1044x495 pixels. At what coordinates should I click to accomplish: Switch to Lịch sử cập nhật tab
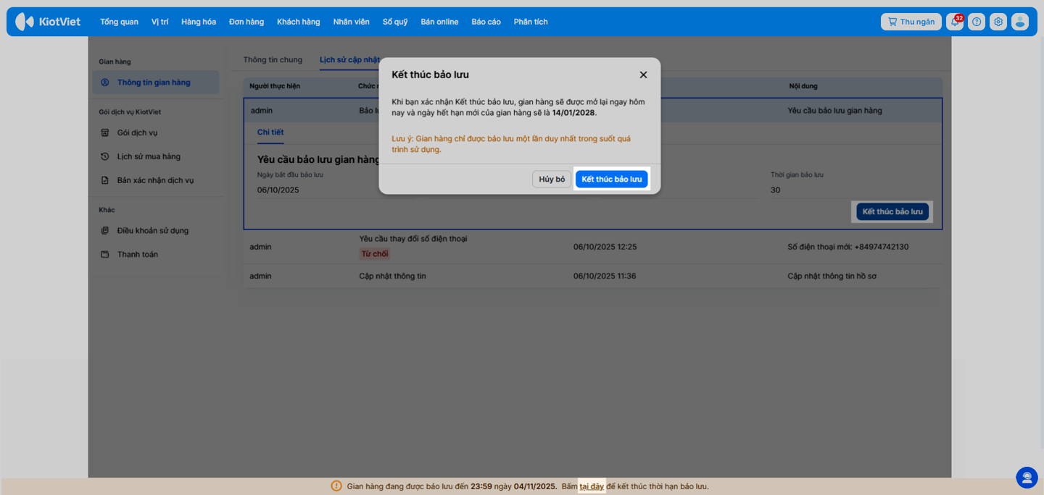(349, 59)
